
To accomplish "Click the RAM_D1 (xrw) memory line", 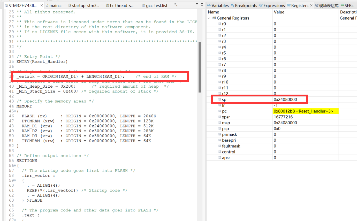I will 88,126.
